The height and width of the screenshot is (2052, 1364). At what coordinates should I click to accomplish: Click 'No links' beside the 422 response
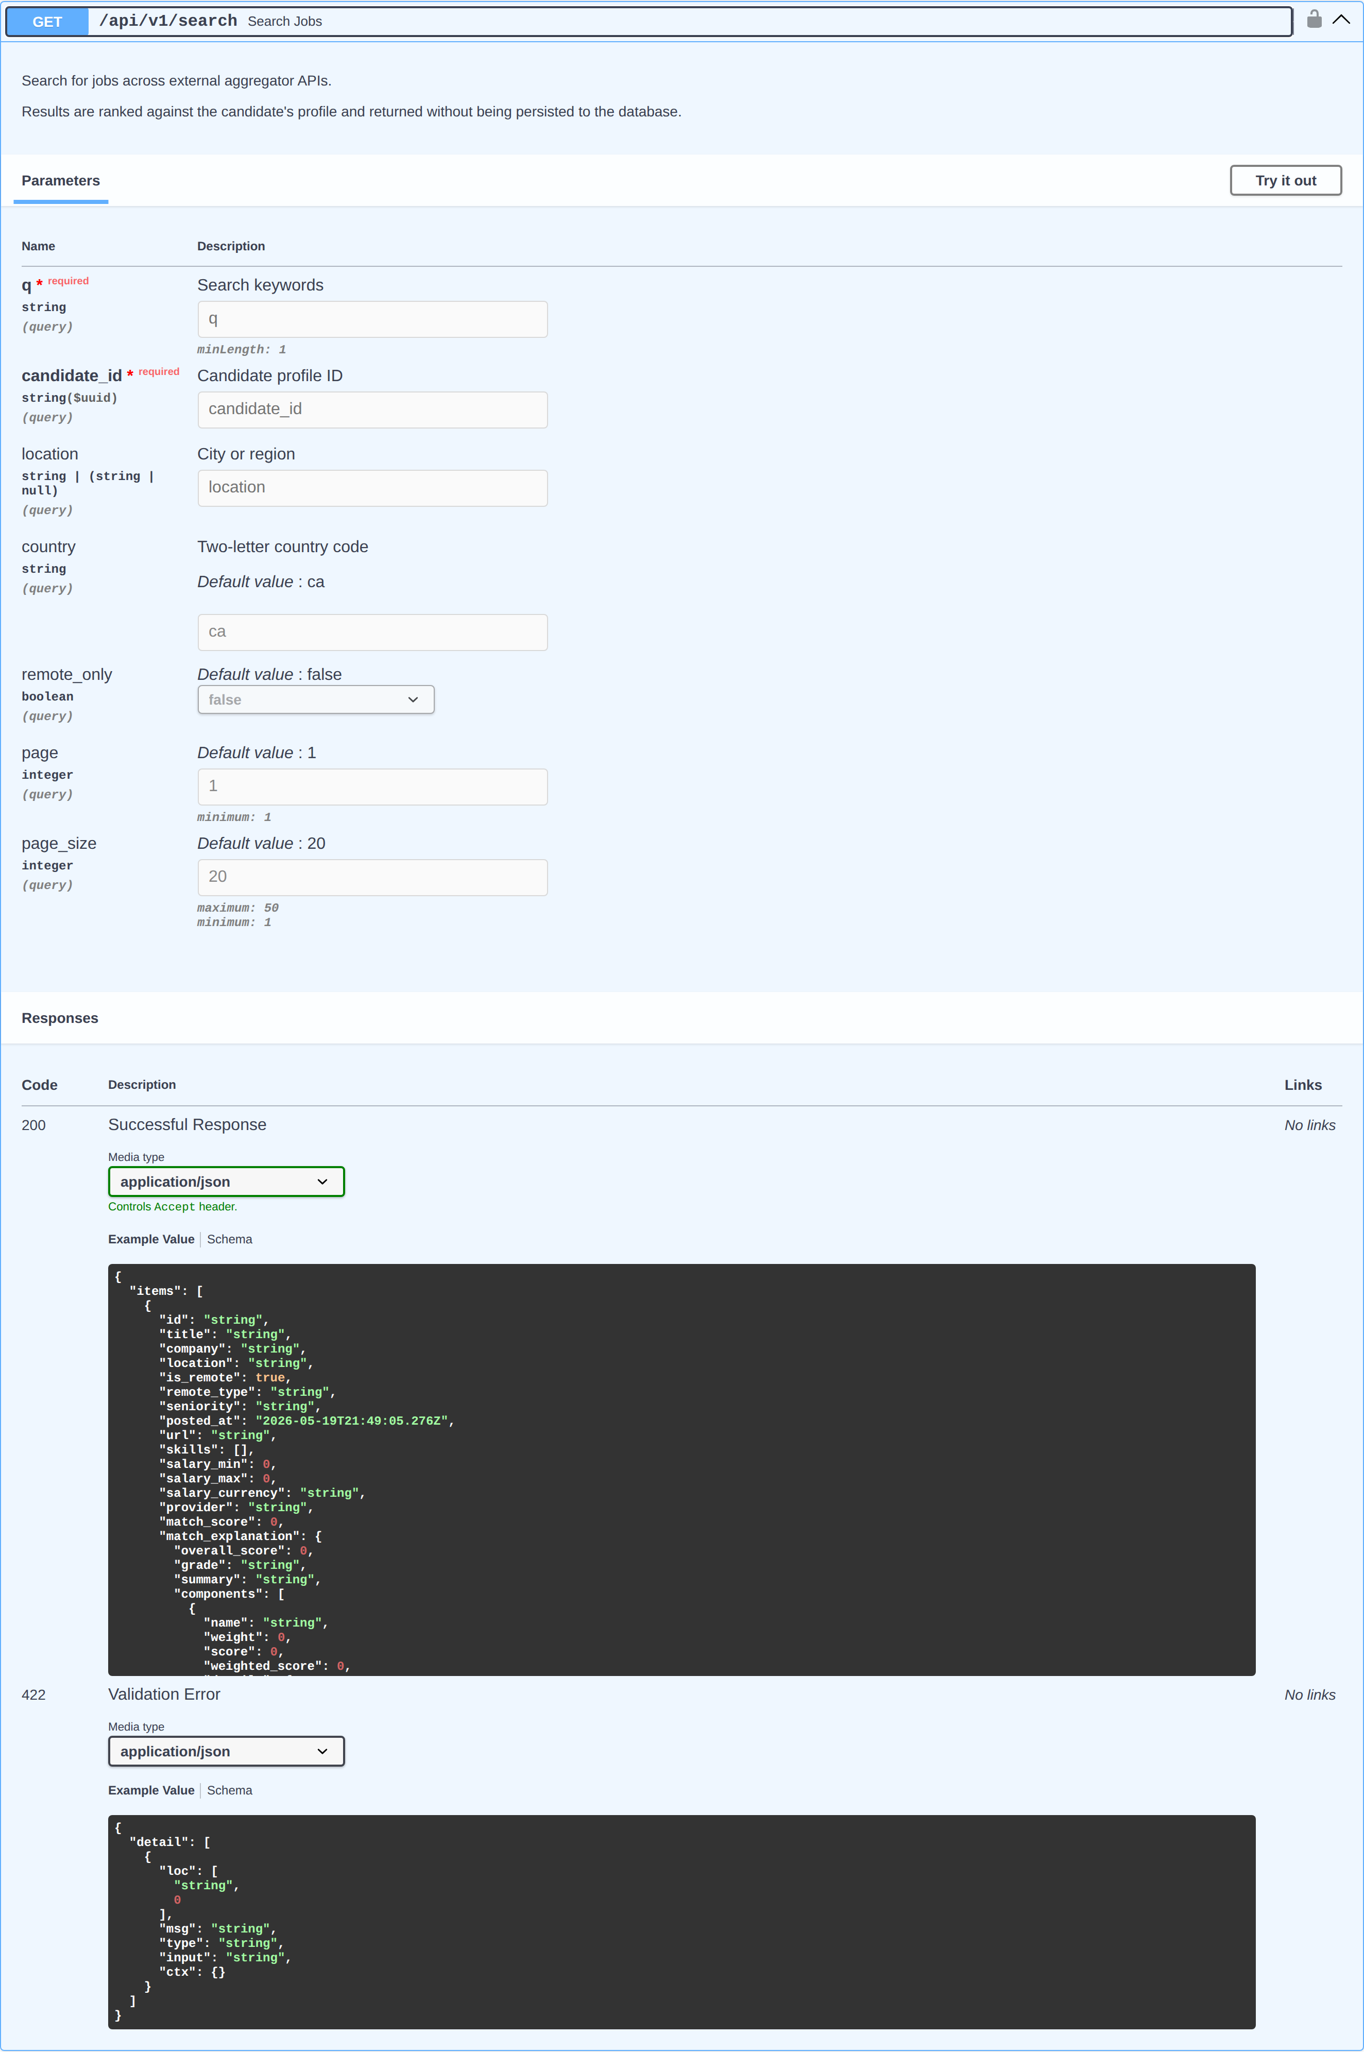point(1309,1695)
